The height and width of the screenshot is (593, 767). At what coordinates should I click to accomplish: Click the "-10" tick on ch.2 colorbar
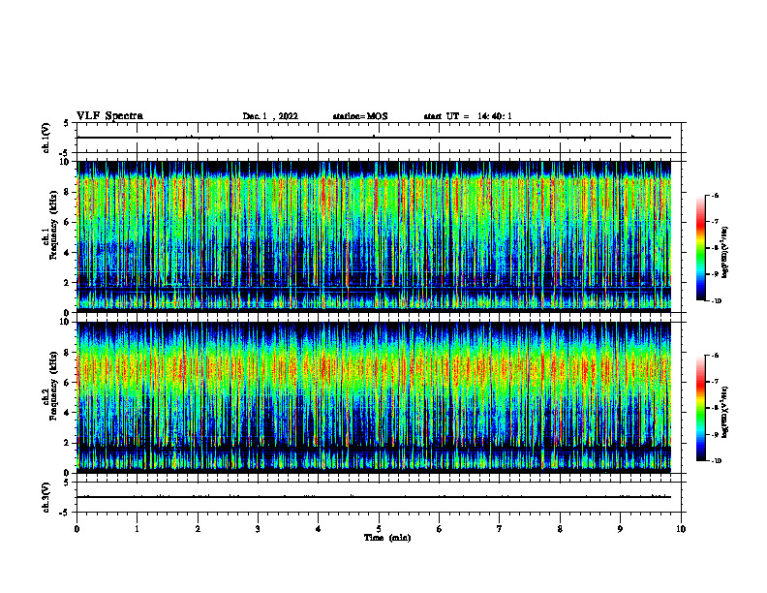717,460
